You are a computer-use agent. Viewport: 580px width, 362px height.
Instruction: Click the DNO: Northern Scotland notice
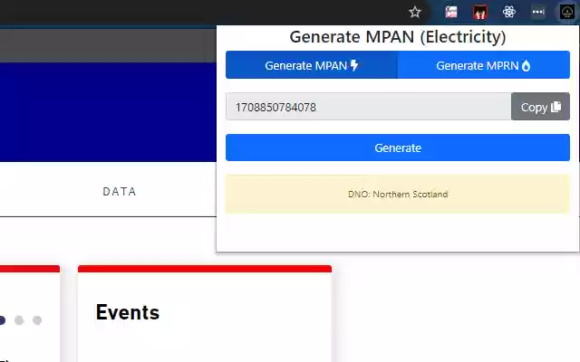pos(398,194)
